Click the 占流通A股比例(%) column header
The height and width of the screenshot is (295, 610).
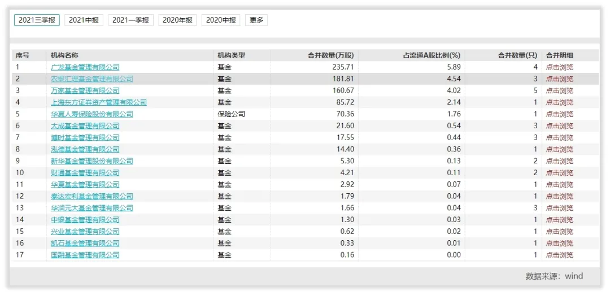click(432, 55)
